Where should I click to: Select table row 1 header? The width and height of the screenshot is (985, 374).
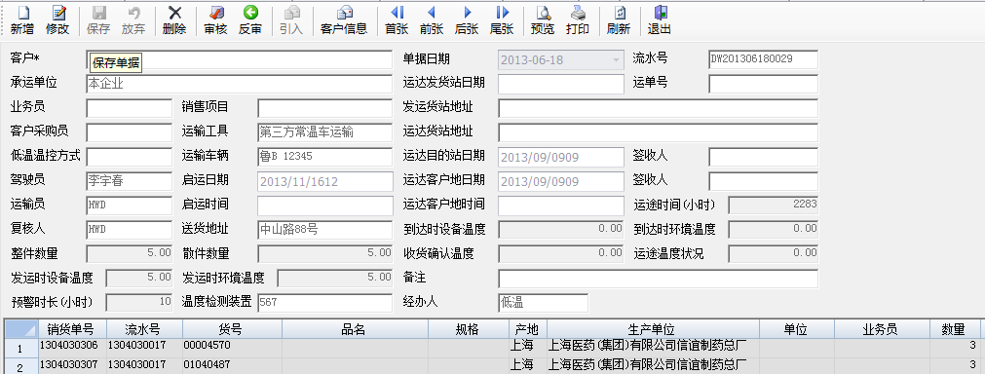[x=20, y=348]
